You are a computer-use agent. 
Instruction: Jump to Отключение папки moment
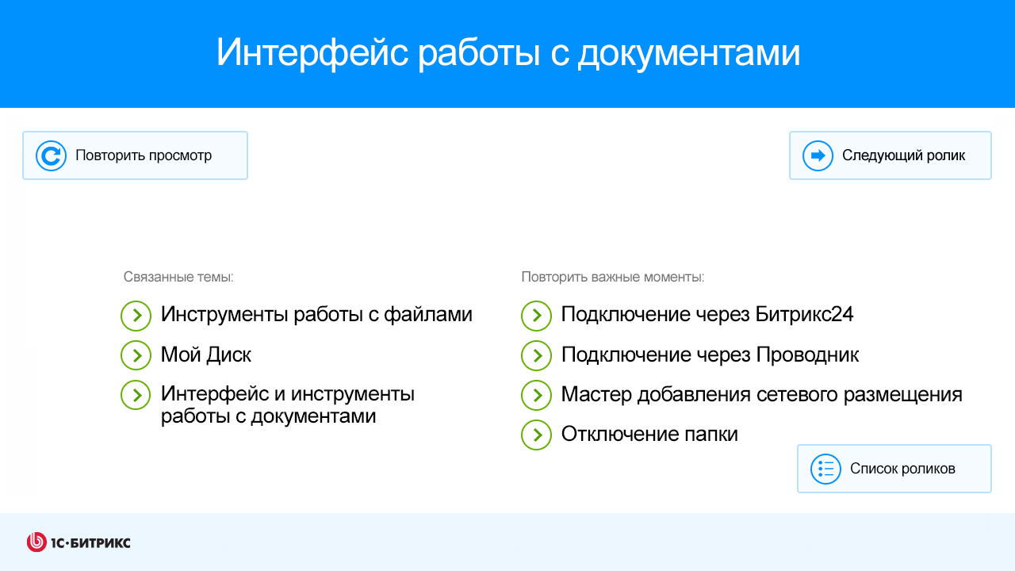[x=649, y=434]
